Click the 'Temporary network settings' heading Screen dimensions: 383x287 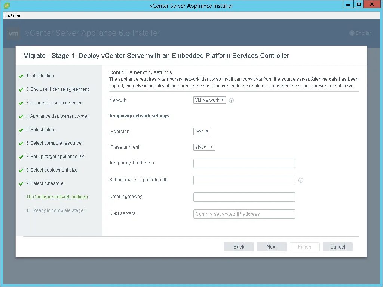click(x=139, y=116)
